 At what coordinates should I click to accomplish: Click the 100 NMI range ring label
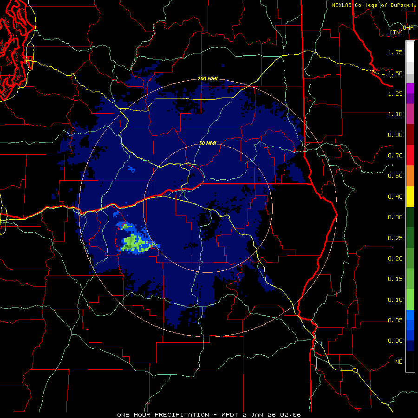pyautogui.click(x=208, y=78)
